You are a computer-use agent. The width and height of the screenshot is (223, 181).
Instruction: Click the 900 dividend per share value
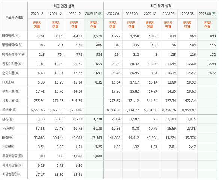point(60,156)
